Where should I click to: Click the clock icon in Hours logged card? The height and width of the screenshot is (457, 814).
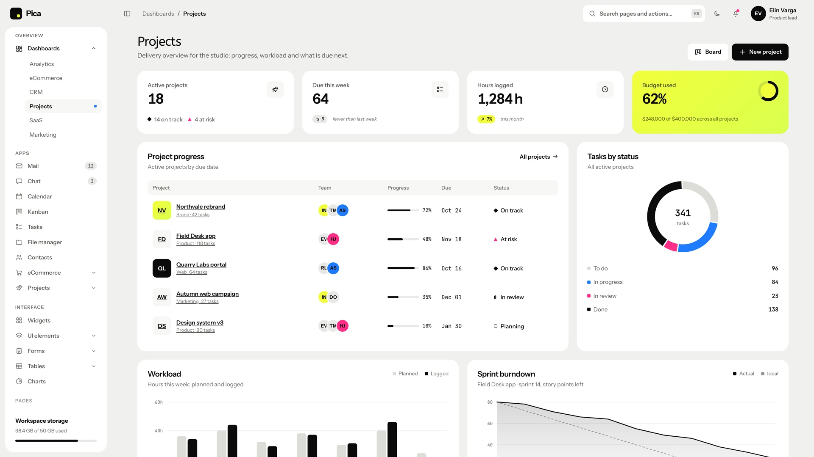[605, 89]
